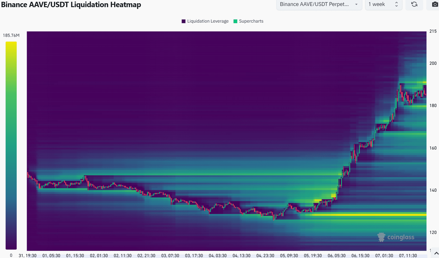This screenshot has height=258, width=439.
Task: Toggle the Supercharts legend item
Action: (x=249, y=21)
